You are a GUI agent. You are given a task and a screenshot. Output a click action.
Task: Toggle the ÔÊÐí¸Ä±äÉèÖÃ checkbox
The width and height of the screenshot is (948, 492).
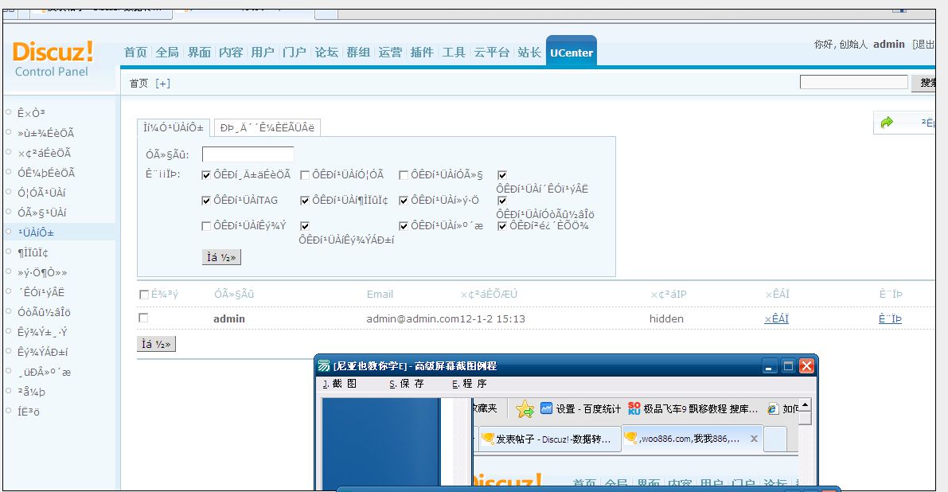click(x=206, y=174)
